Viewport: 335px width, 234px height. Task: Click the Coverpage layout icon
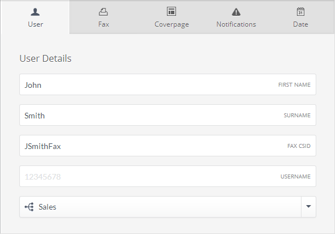coord(171,11)
